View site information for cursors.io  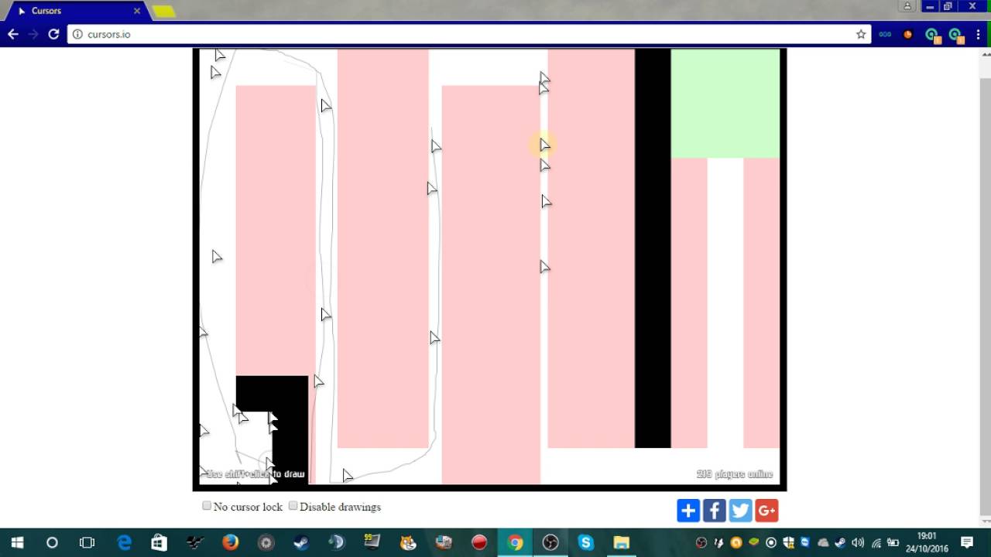tap(77, 34)
